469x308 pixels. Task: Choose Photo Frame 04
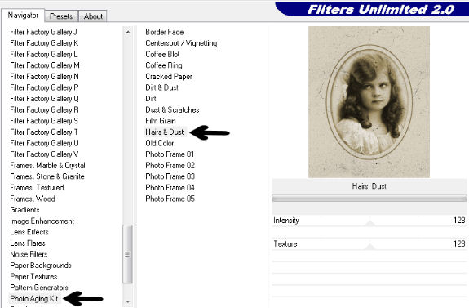point(170,188)
